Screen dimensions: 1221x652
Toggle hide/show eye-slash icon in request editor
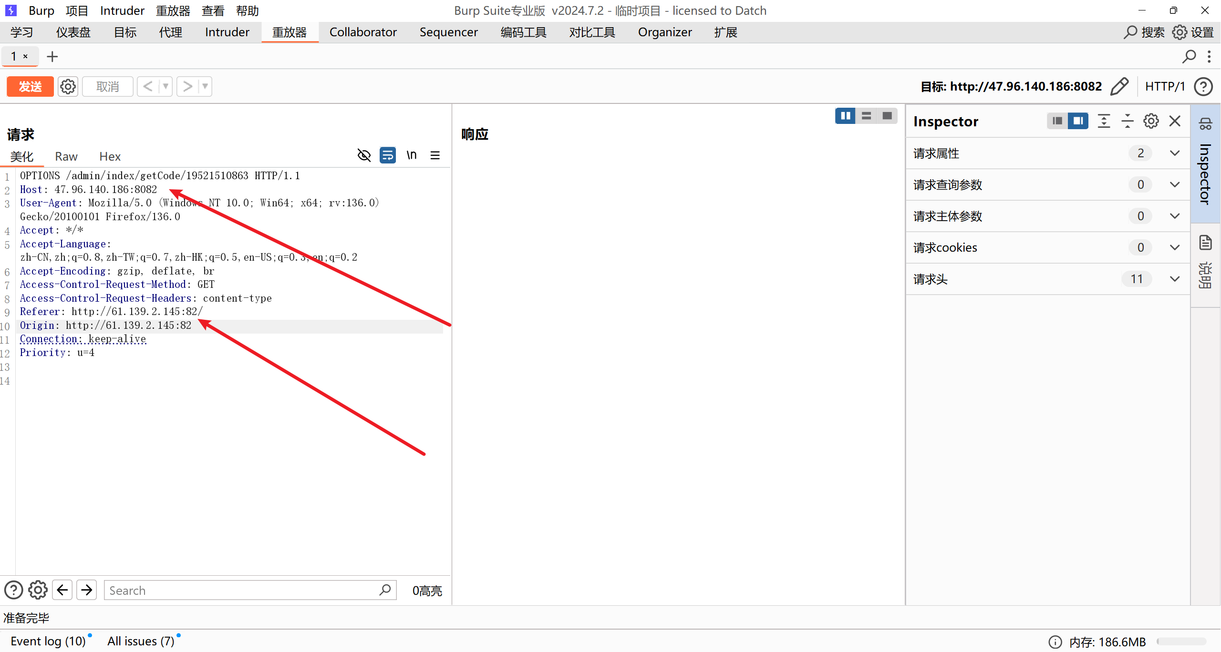[364, 155]
